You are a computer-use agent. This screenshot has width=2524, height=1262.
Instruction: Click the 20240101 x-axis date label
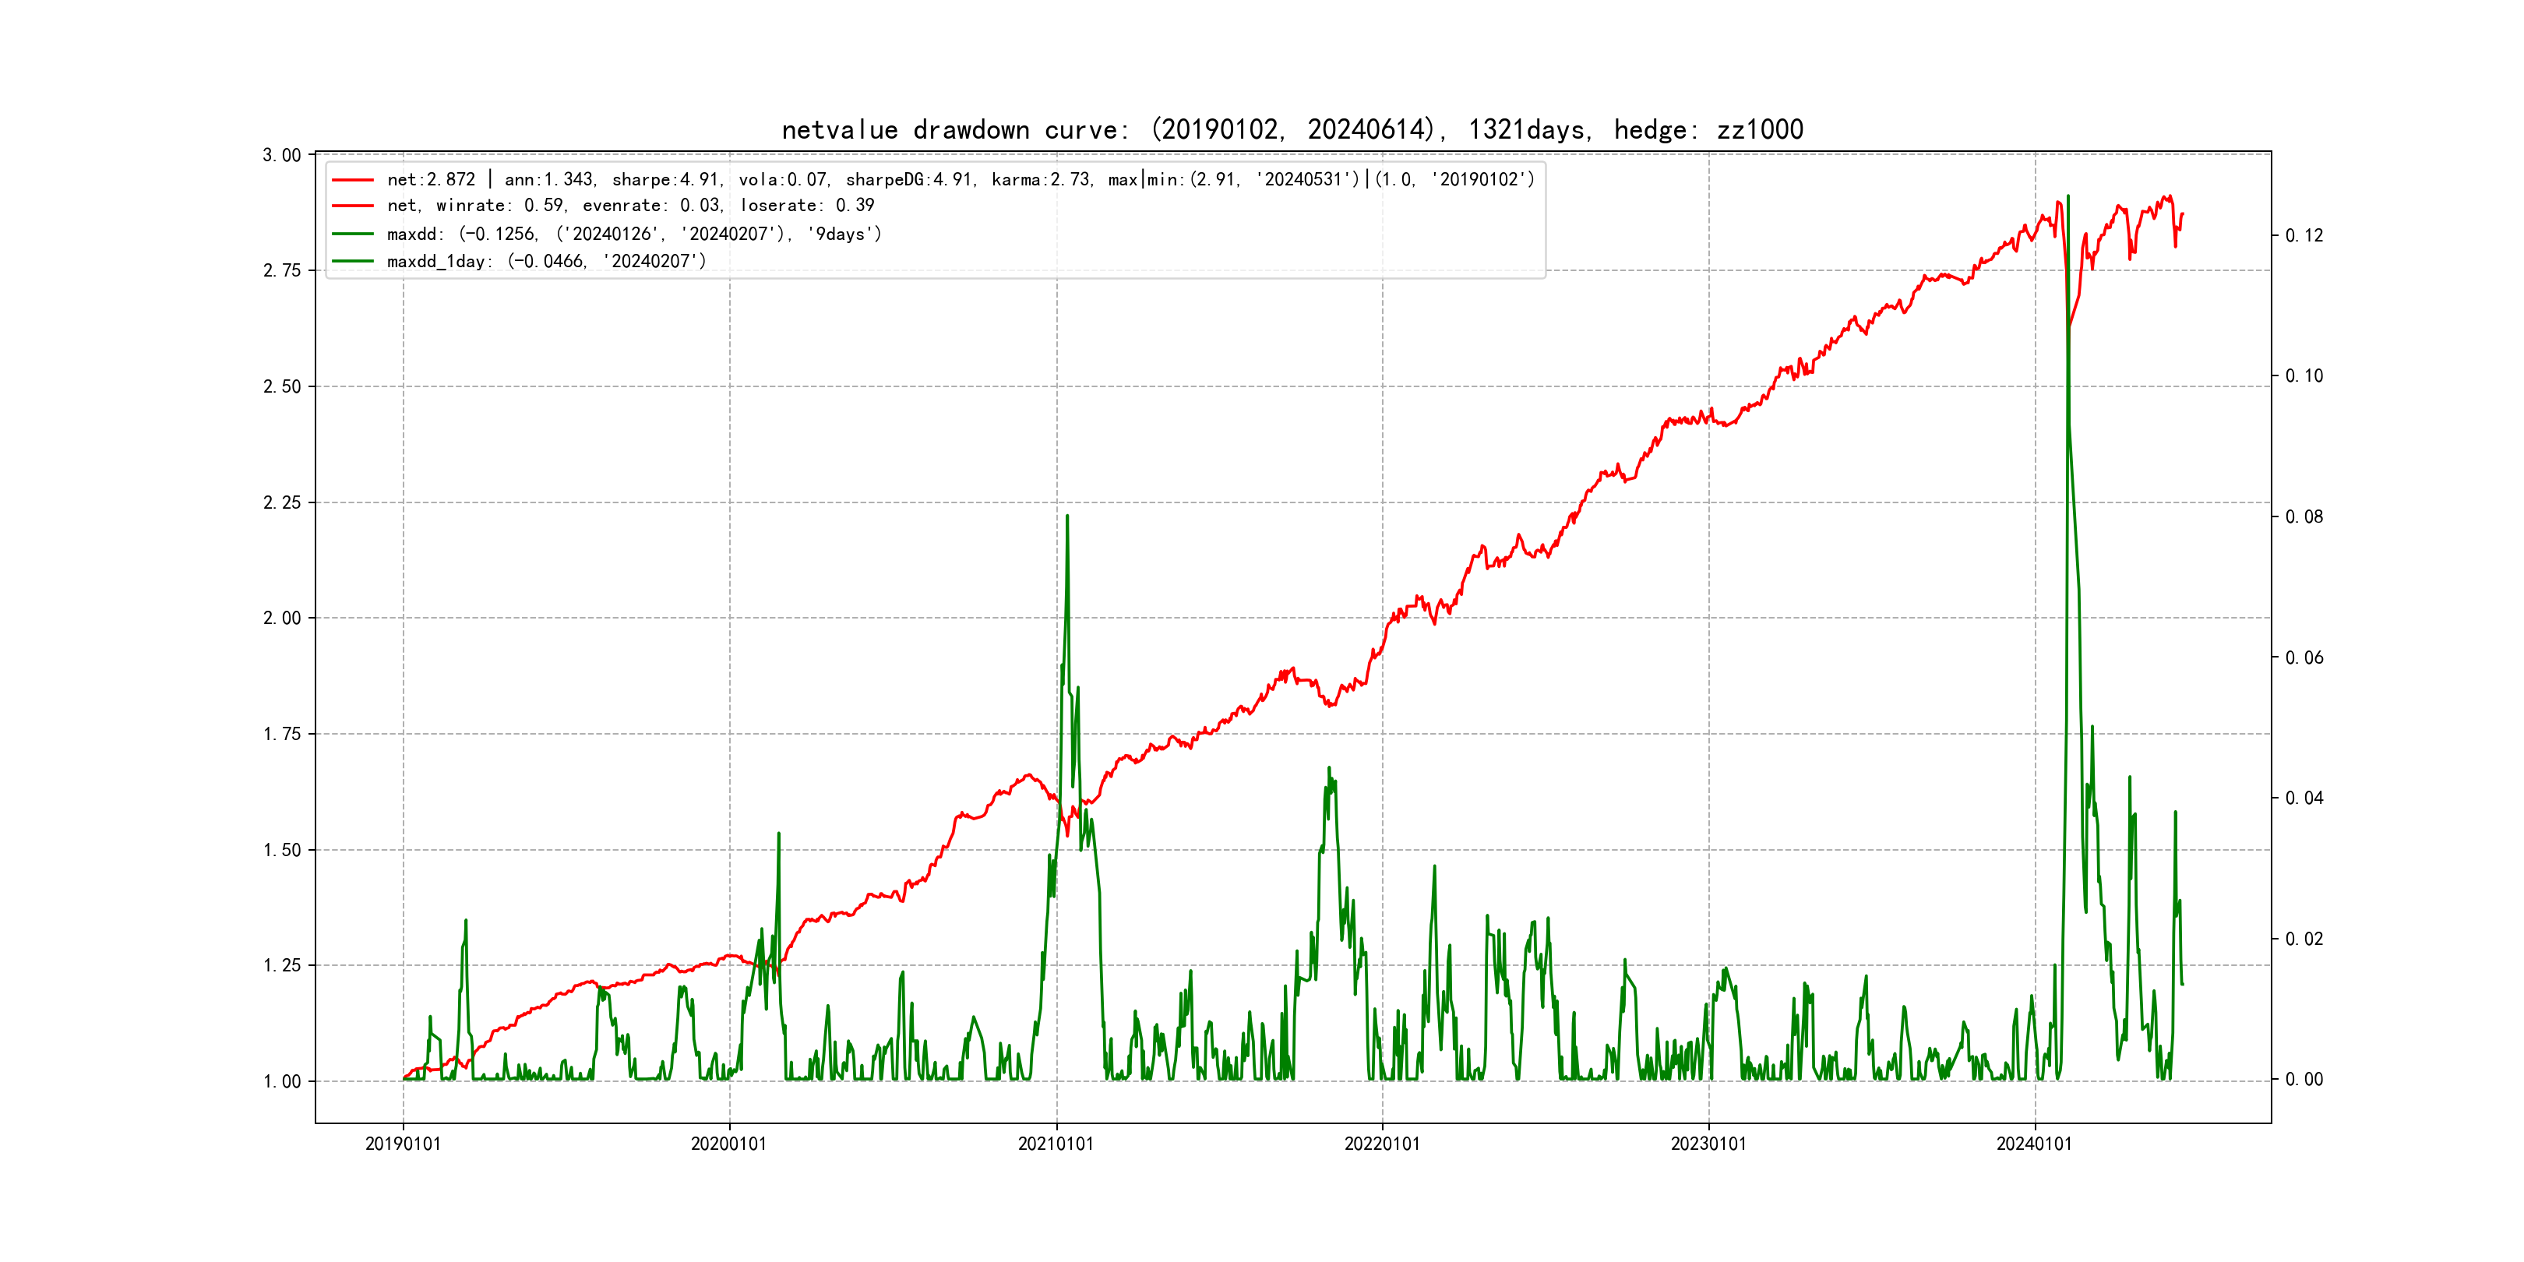click(x=2034, y=1144)
